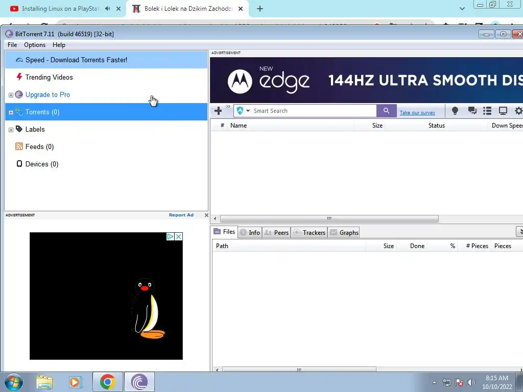Expand the Upgrade to Pro node
523x392 pixels.
point(11,95)
